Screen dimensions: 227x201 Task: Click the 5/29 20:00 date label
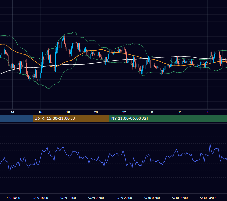[96, 198]
